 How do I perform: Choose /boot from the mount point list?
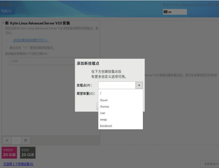(121, 100)
